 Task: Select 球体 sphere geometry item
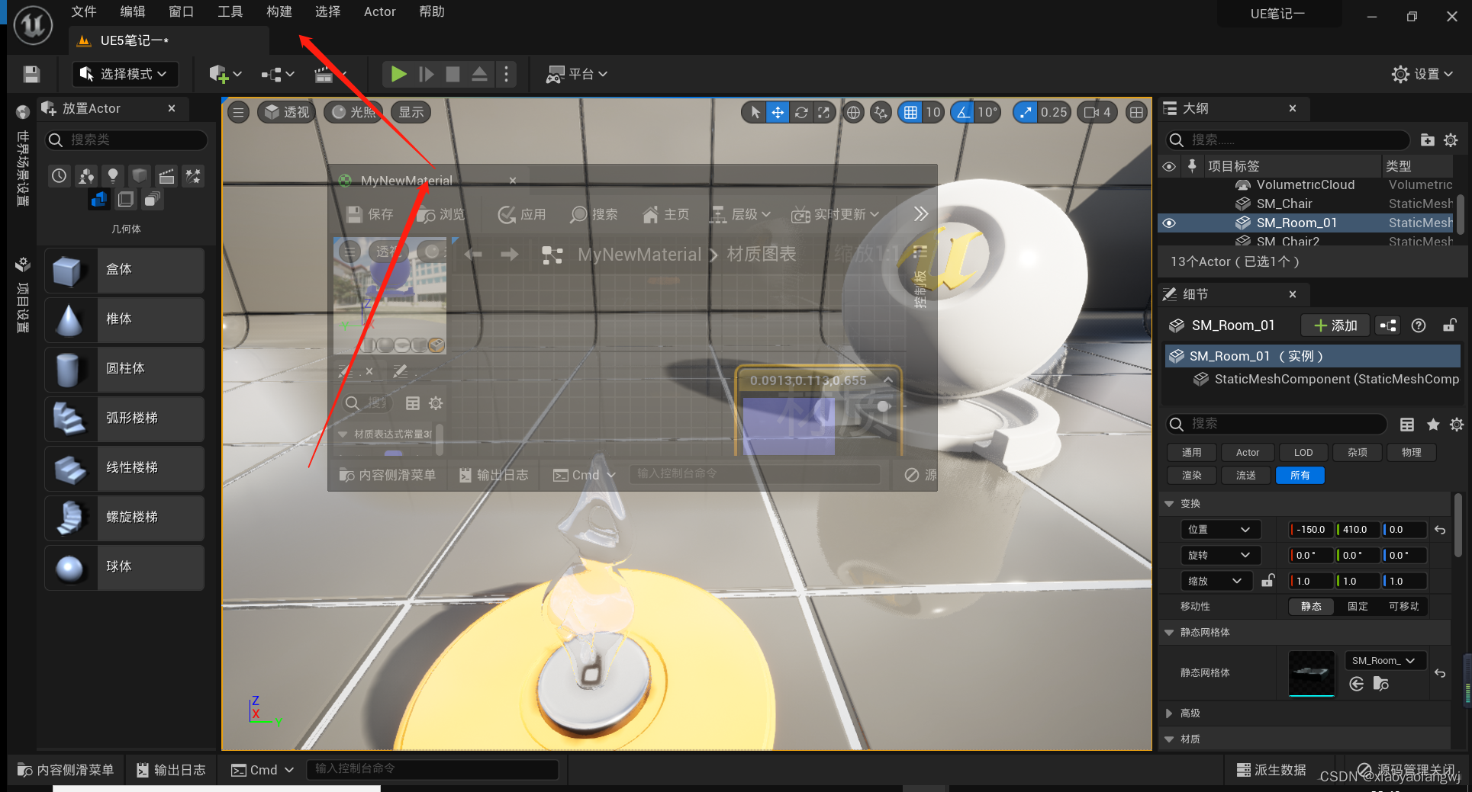124,567
